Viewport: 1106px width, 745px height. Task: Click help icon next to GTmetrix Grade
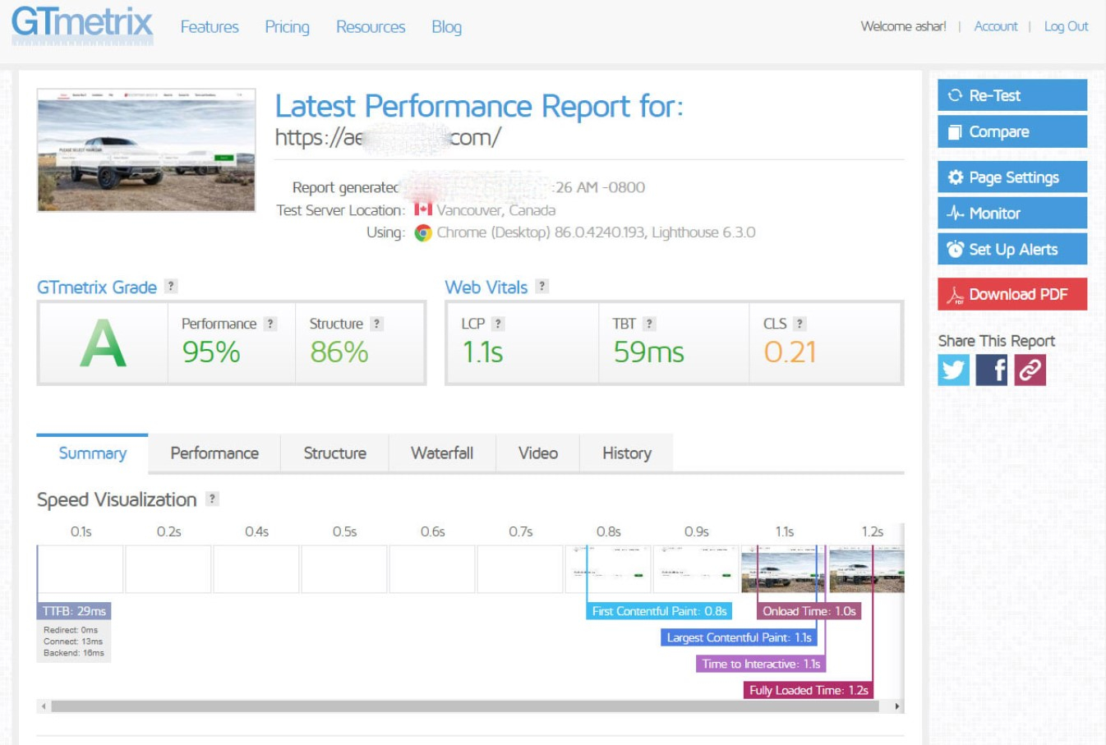point(171,286)
